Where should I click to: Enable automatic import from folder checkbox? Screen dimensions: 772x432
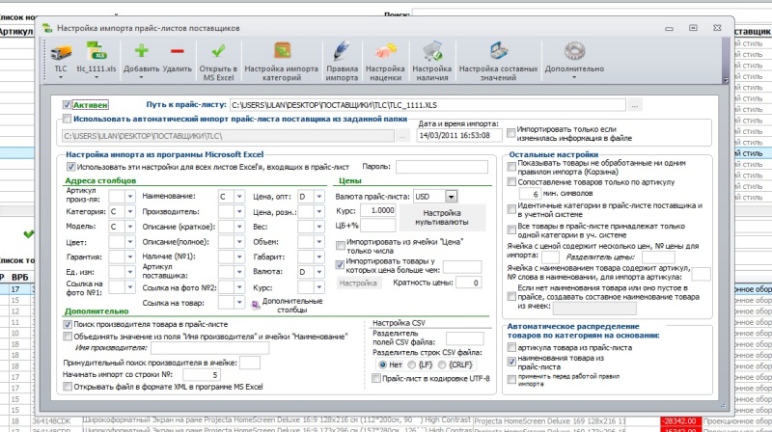click(67, 119)
